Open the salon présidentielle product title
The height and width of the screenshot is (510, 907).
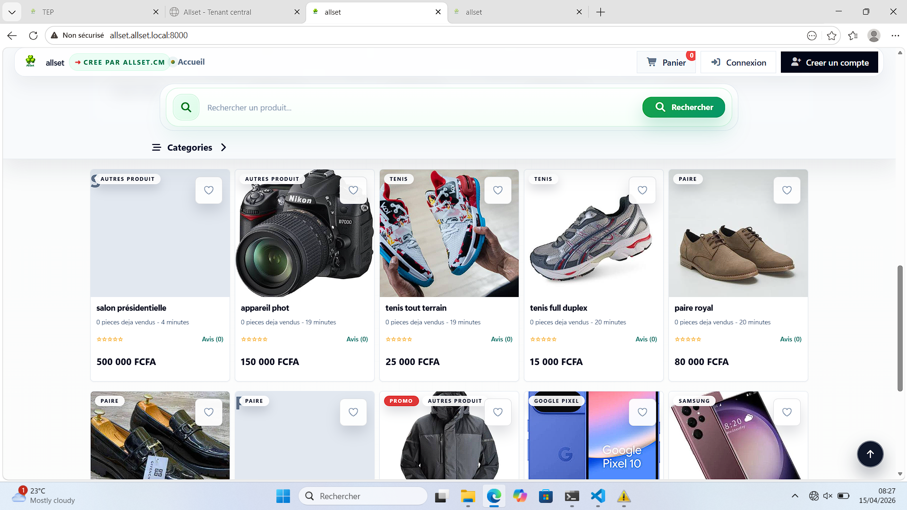click(x=131, y=308)
